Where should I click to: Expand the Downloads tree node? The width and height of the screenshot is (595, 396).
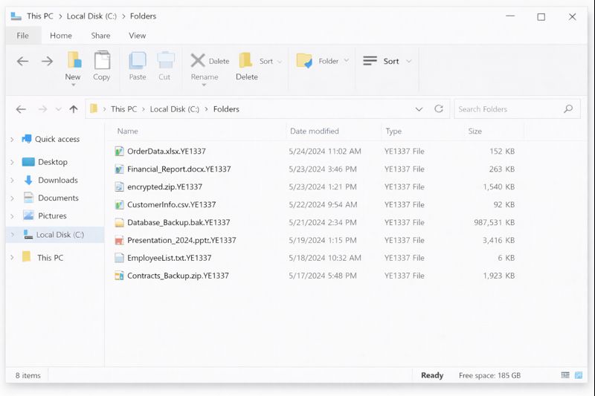[12, 181]
